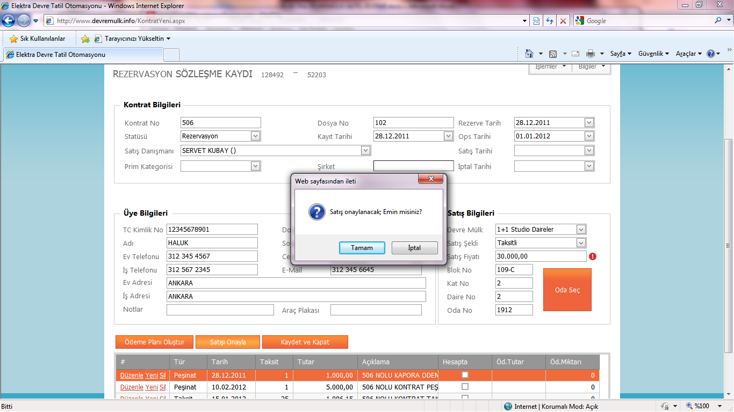
Task: Open the Ops Tarihi date dropdown
Action: tap(589, 136)
